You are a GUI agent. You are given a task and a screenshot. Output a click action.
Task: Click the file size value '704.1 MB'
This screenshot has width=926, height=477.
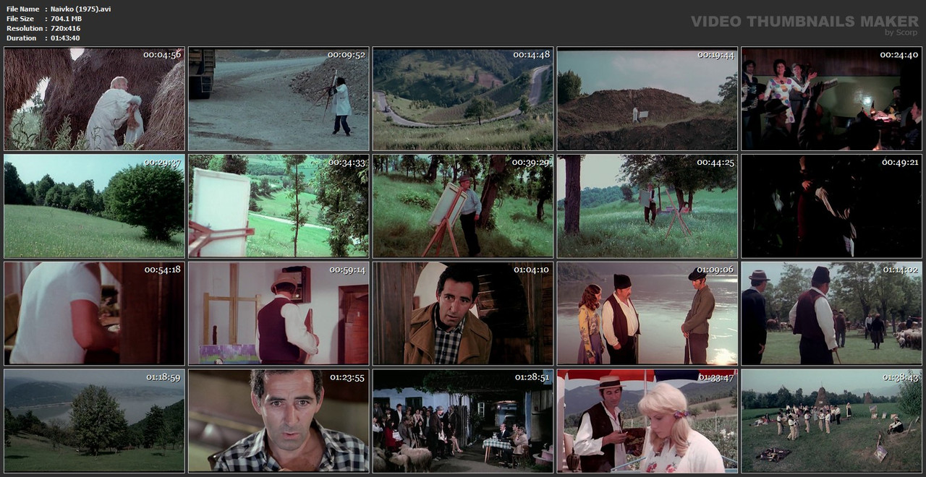pos(66,19)
